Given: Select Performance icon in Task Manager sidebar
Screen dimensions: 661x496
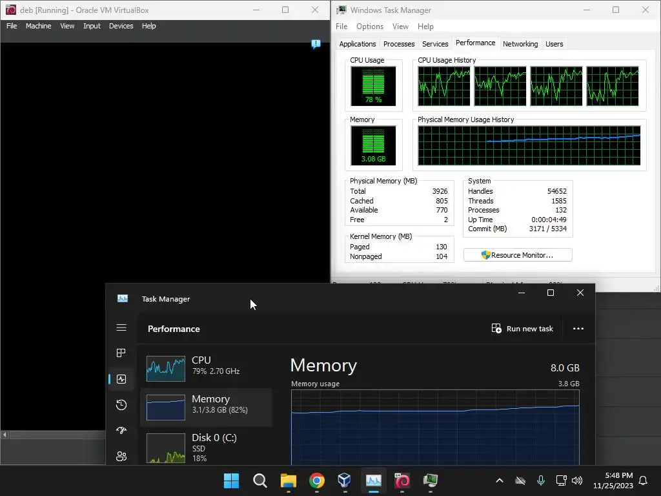Looking at the screenshot, I should [121, 379].
